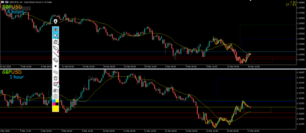The height and width of the screenshot is (133, 306).
Task: Take a screenshot with the camera icon
Action: point(56,90)
